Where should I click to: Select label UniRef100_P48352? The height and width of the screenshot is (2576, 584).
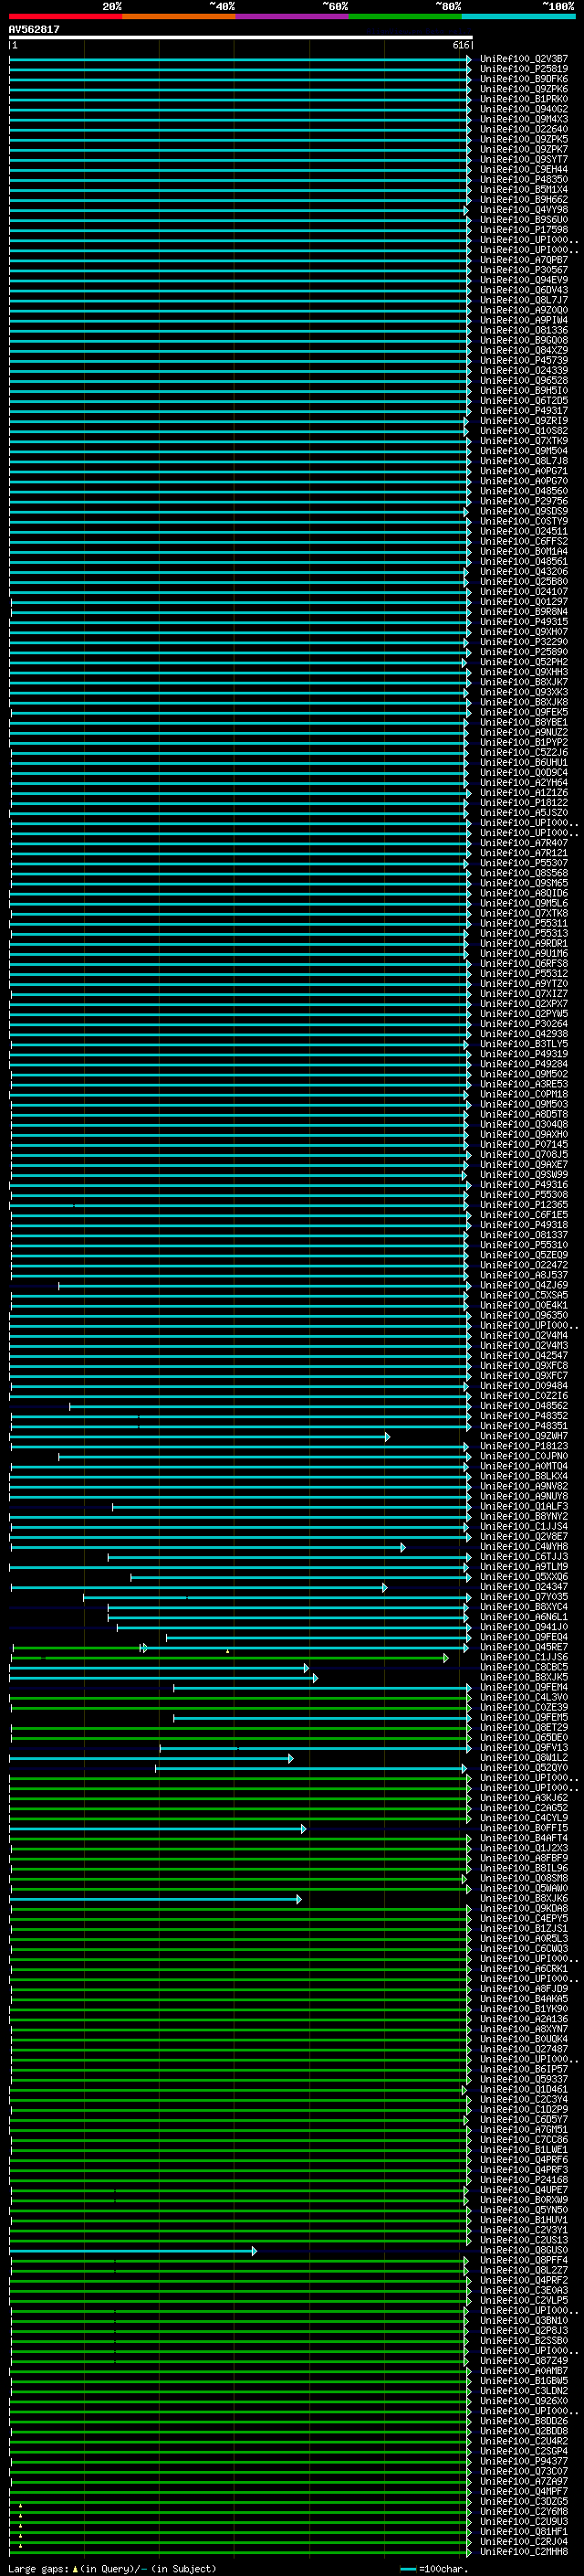click(524, 1416)
